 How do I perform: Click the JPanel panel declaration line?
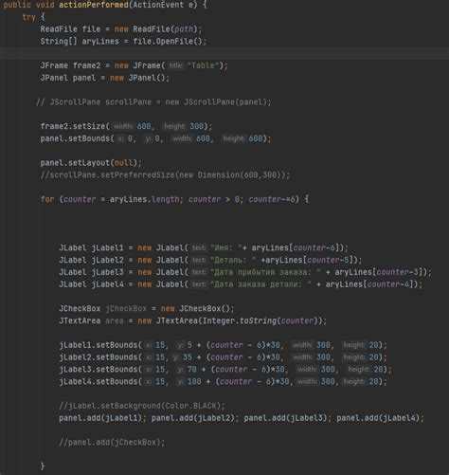[x=104, y=78]
